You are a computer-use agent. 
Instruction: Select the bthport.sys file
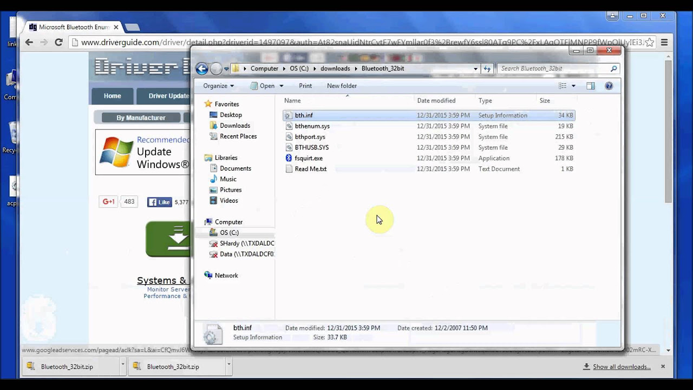tap(310, 137)
